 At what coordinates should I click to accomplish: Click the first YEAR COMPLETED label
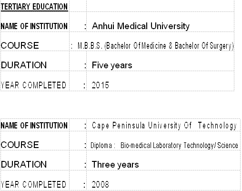click(x=33, y=85)
